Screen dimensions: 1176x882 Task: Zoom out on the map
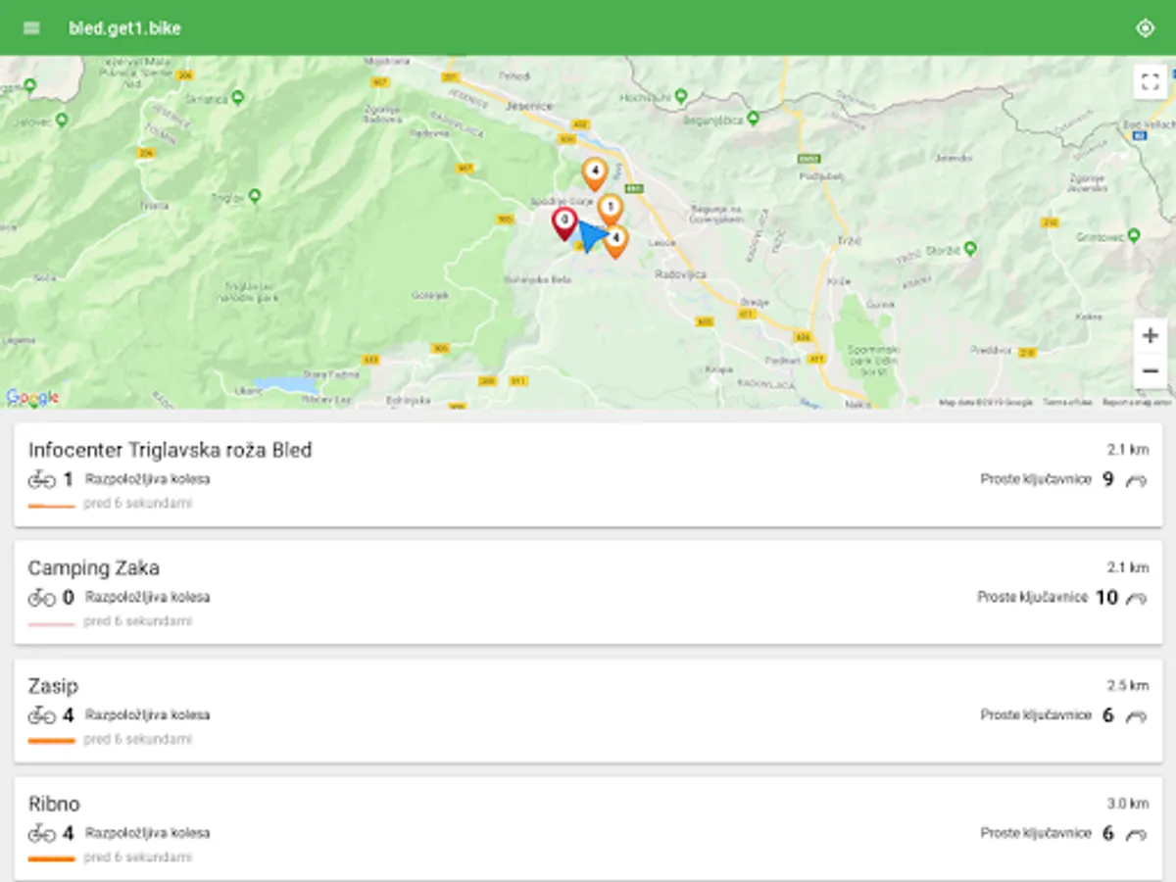1151,370
